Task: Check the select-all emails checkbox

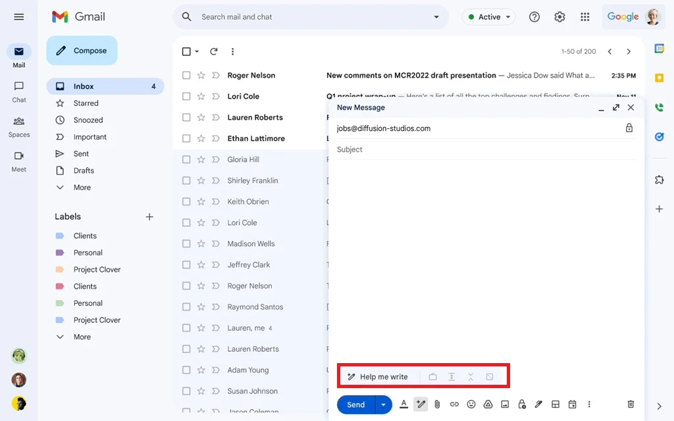Action: pyautogui.click(x=186, y=51)
